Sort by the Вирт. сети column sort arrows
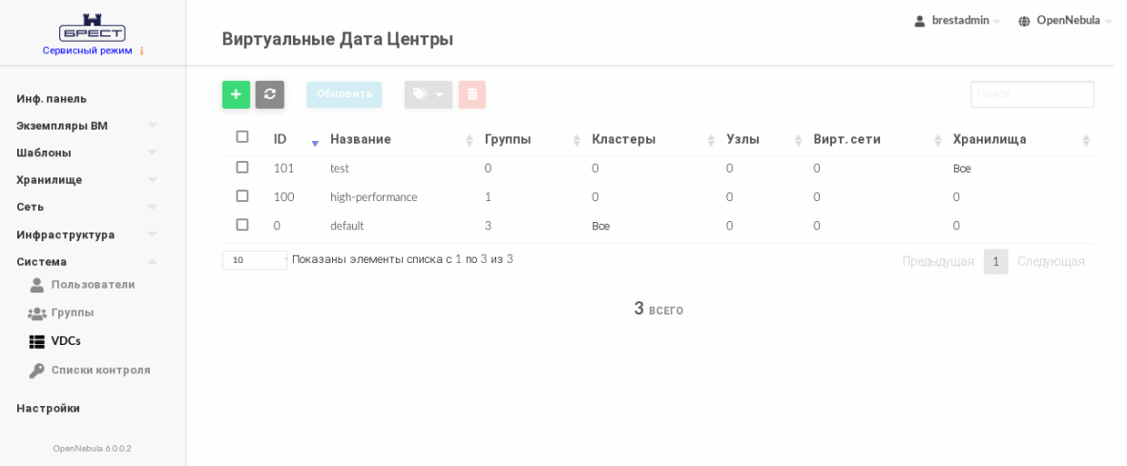1127x466 pixels. point(937,141)
